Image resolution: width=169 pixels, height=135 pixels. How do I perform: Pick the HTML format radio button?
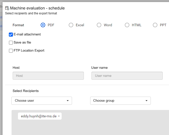pos(127,25)
